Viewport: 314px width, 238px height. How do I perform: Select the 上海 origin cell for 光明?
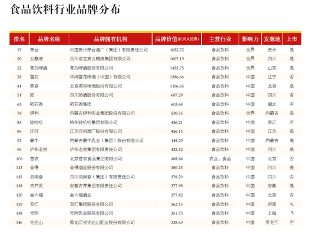272,213
